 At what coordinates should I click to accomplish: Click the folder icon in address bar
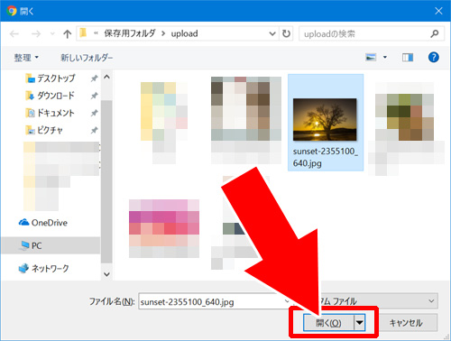(x=83, y=32)
